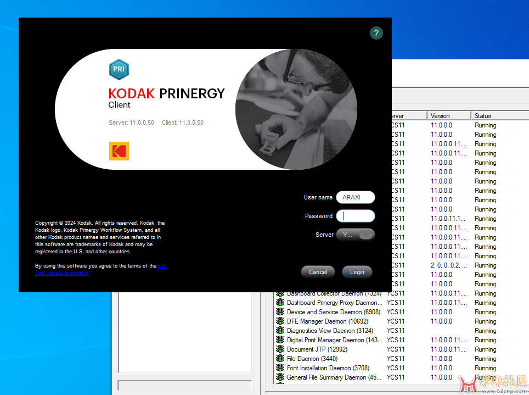Select the Document JTP icon
Screen dimensions: 529x395
pyautogui.click(x=280, y=349)
